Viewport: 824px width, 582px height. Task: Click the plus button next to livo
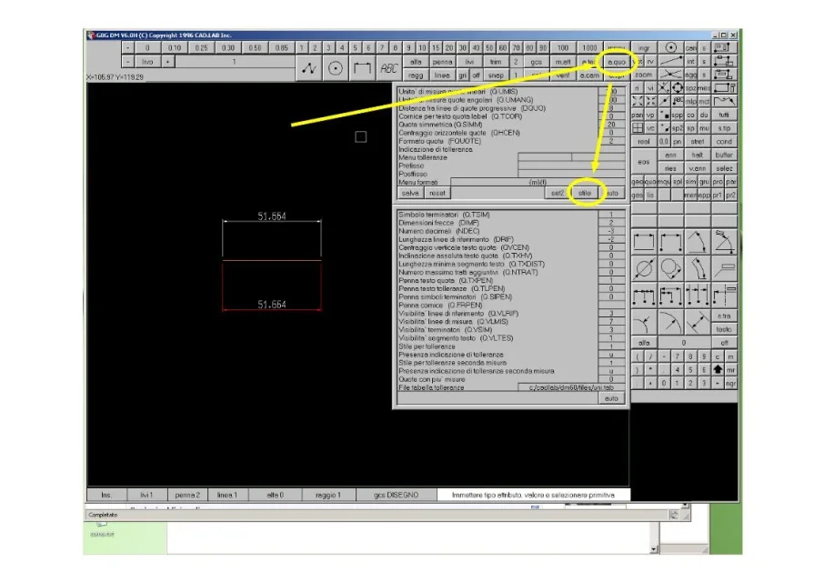tap(167, 62)
